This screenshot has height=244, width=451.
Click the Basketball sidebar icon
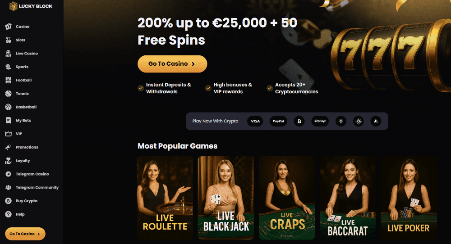[x=8, y=107]
